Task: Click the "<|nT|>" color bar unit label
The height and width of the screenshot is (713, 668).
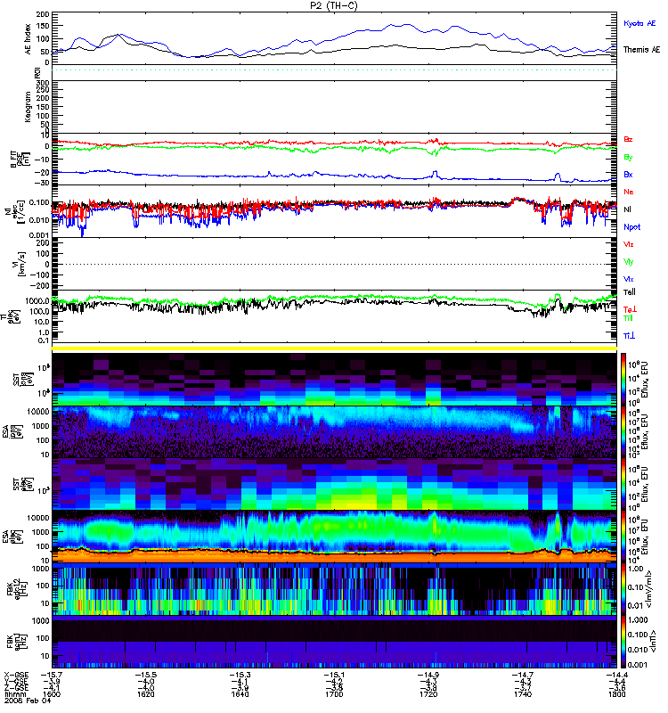Action: point(651,641)
